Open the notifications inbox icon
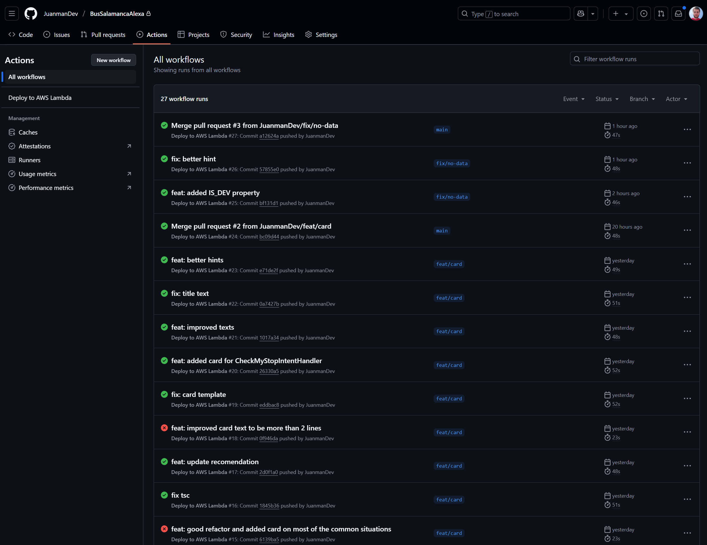The image size is (707, 545). (678, 14)
